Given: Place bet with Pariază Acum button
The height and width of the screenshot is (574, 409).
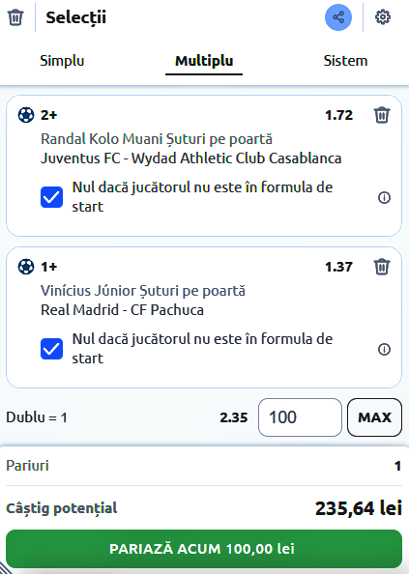Looking at the screenshot, I should 204,549.
